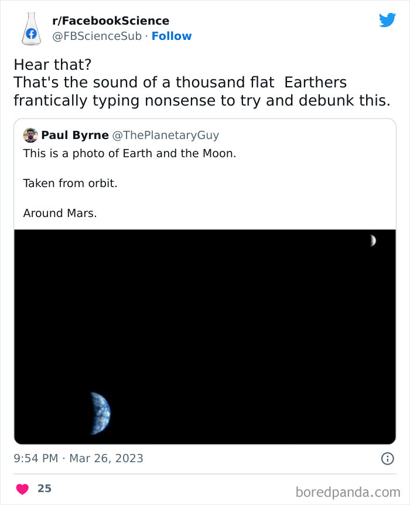Viewport: 410px width, 505px height.
Task: Click the Mar 26, 2023 date
Action: [105, 459]
